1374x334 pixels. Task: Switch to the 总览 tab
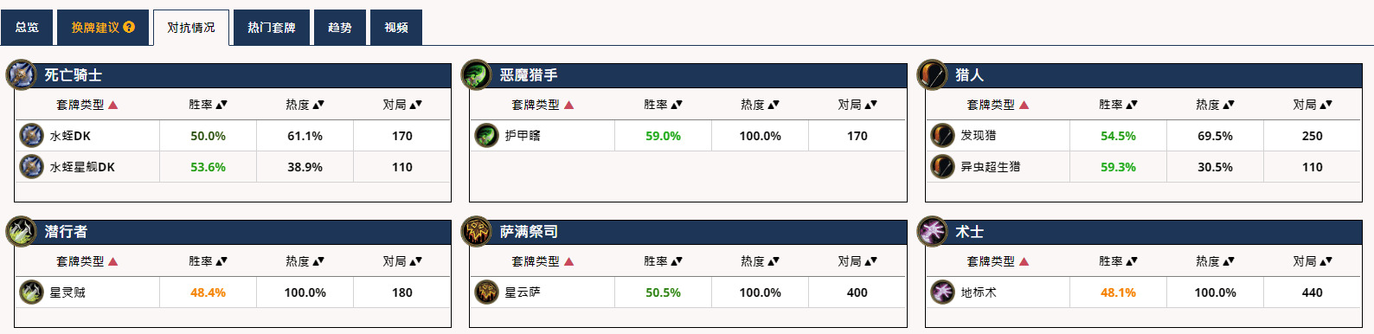tap(27, 28)
